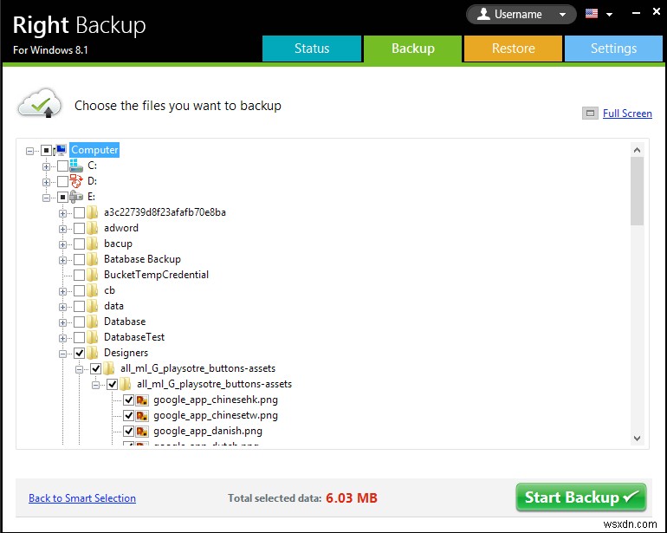Screen dimensions: 667x533
Task: Follow the Back to Smart Selection link
Action: coord(82,498)
